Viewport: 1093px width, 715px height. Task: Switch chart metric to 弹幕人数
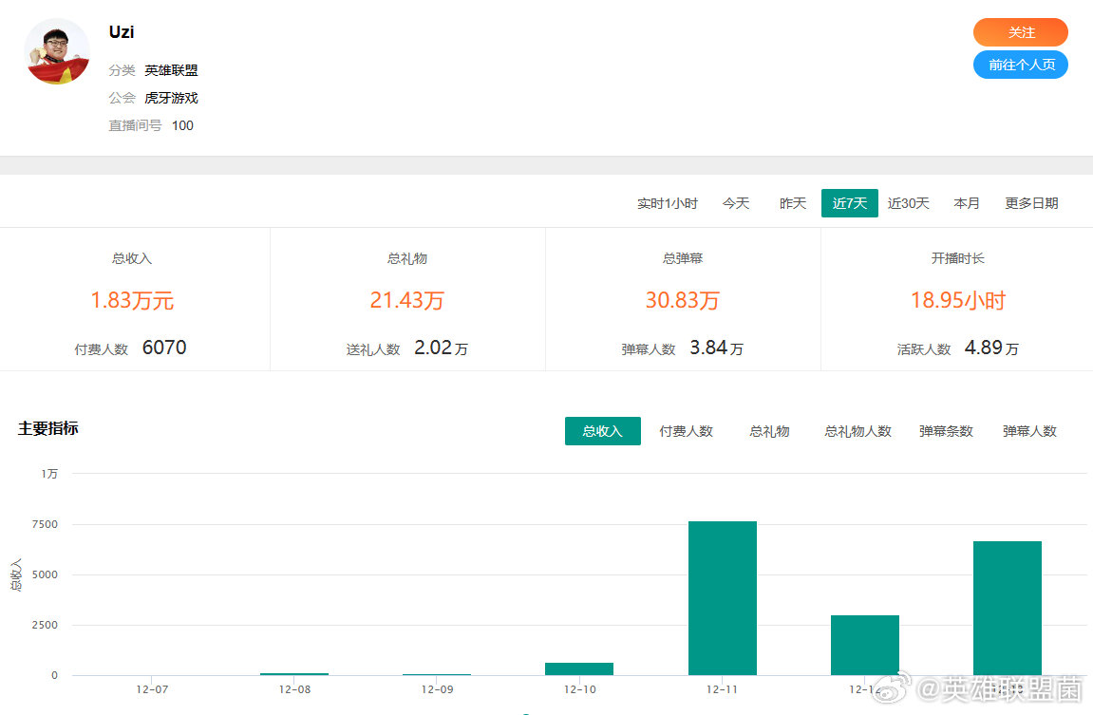(1029, 431)
